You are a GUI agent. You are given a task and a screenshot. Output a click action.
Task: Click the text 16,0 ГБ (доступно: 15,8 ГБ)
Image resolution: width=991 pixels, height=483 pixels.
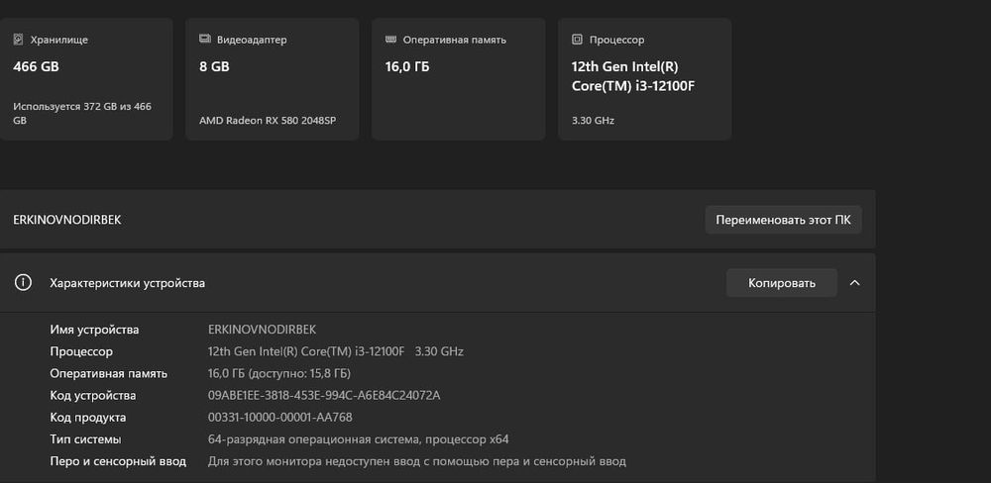[x=279, y=373]
